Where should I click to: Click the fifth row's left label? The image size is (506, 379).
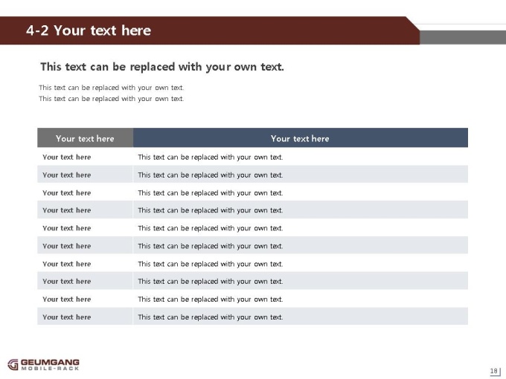click(x=67, y=228)
